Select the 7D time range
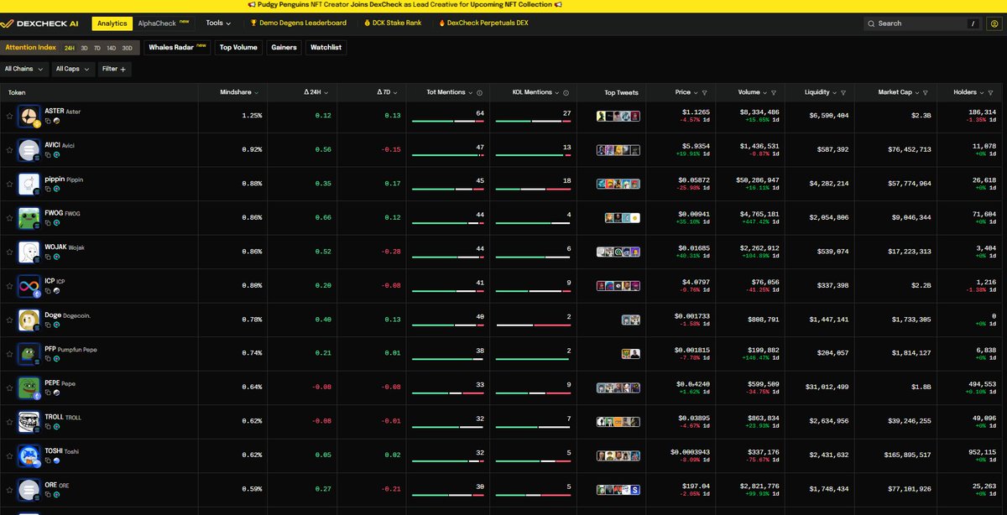Image resolution: width=1007 pixels, height=515 pixels. (97, 49)
